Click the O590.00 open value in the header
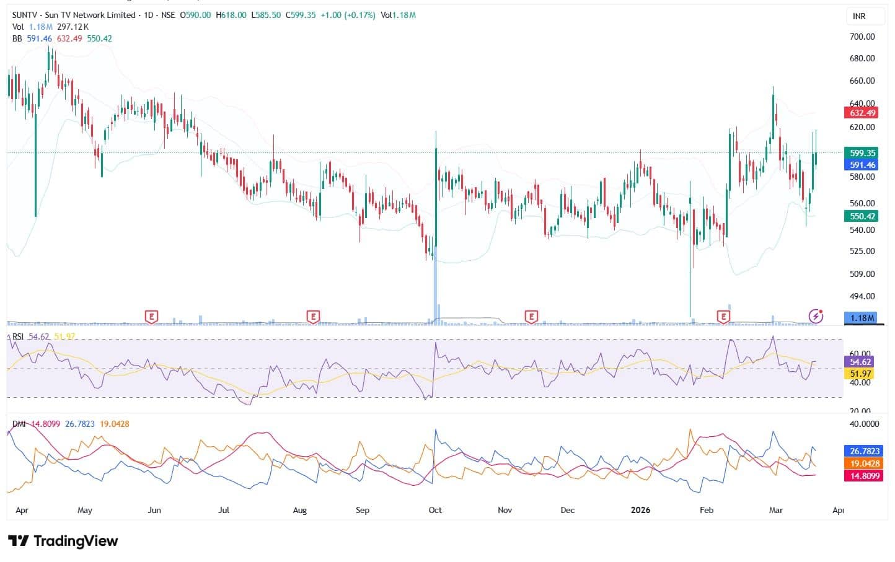The width and height of the screenshot is (895, 562). [x=195, y=15]
